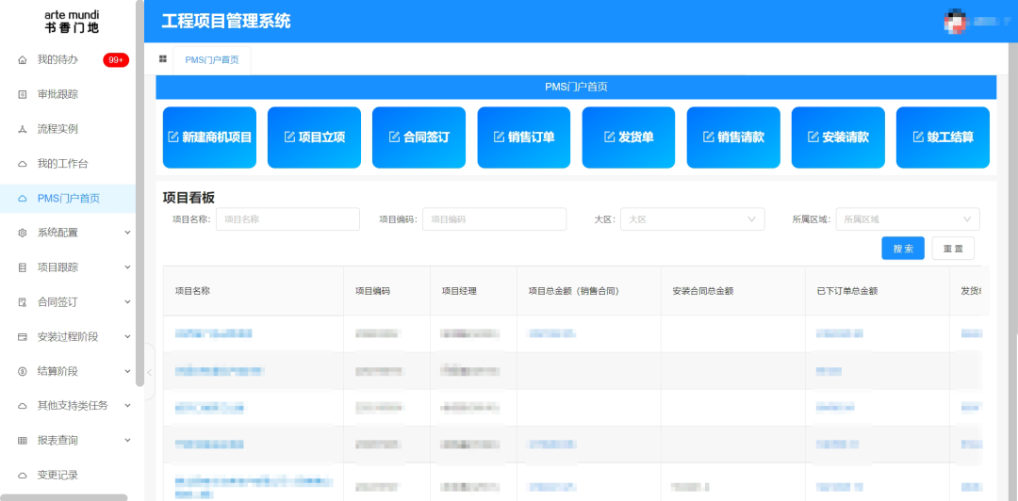
Task: Collapse the sidebar using the arrow handle
Action: [x=149, y=371]
